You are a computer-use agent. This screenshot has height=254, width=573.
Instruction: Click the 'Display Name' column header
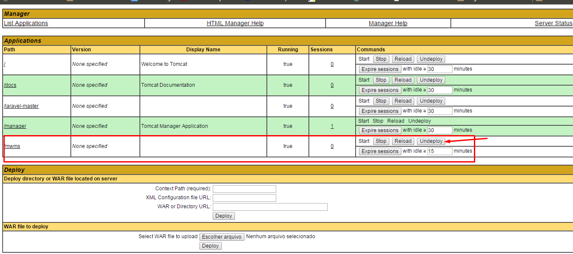click(203, 50)
